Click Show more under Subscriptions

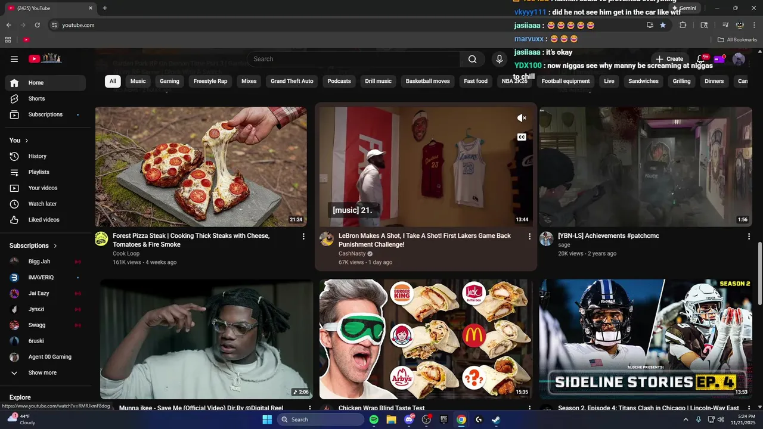[x=43, y=372]
